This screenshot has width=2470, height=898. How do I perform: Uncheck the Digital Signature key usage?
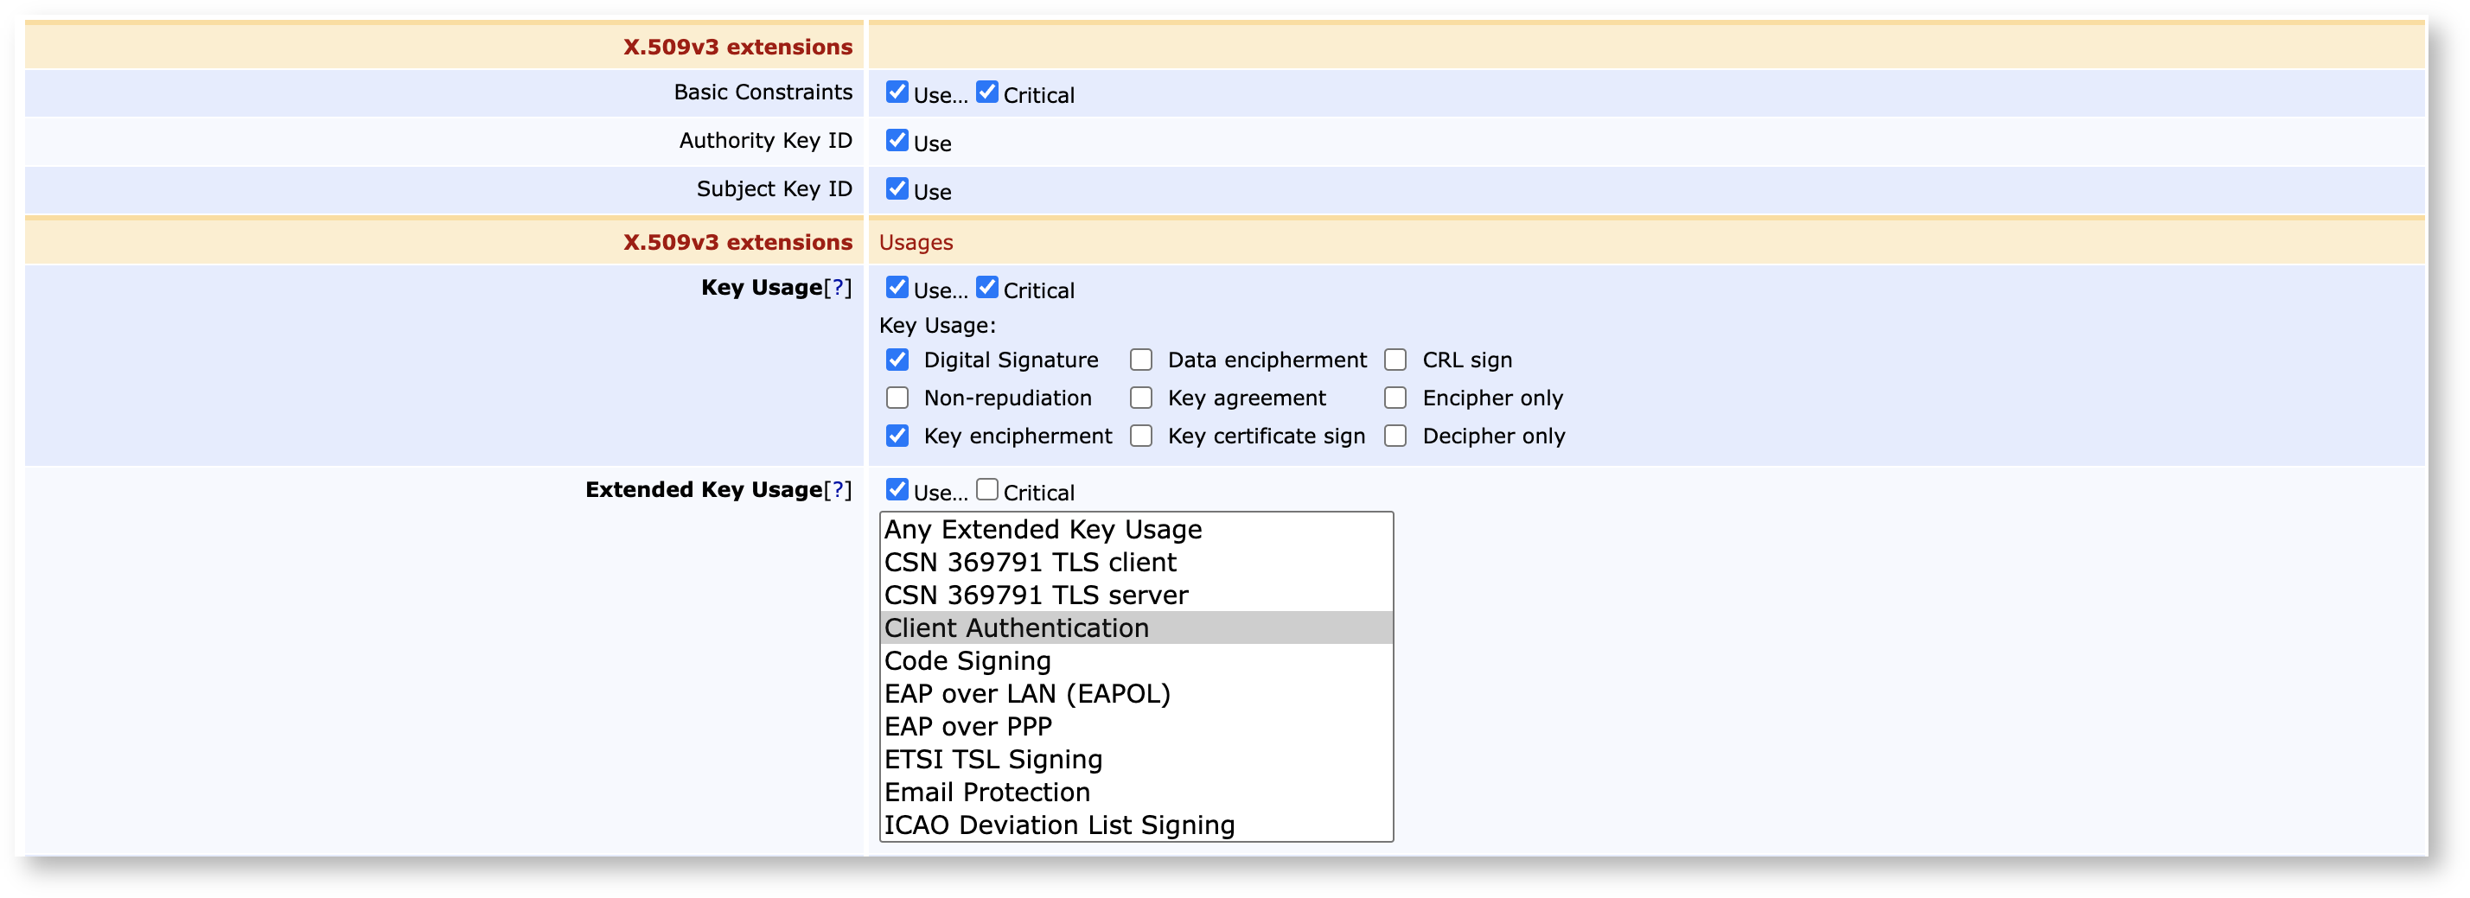click(x=897, y=360)
